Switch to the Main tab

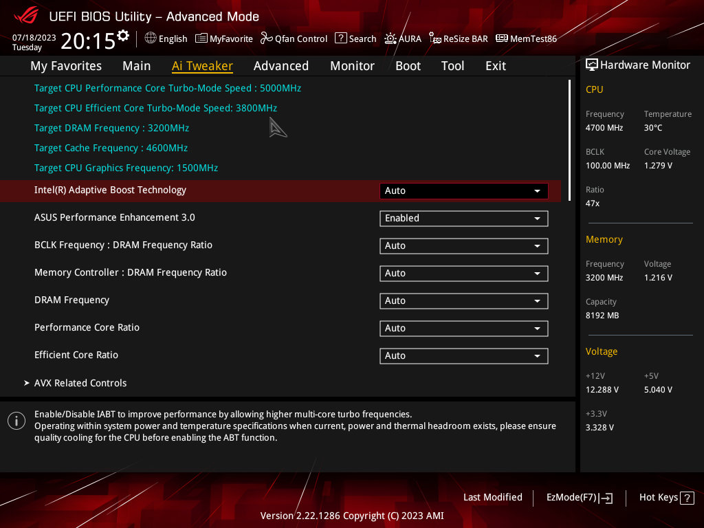tap(137, 66)
